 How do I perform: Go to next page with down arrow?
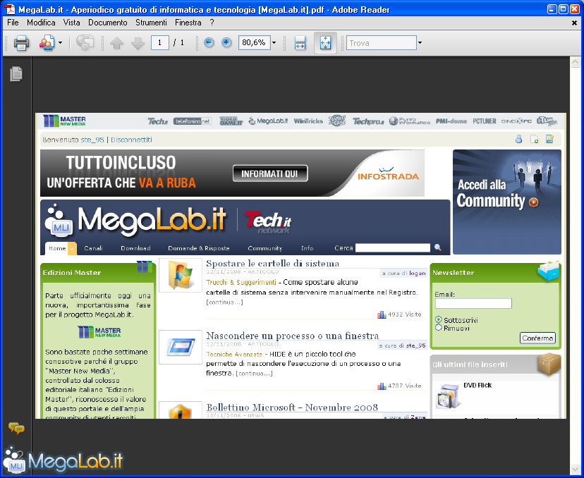tap(138, 43)
